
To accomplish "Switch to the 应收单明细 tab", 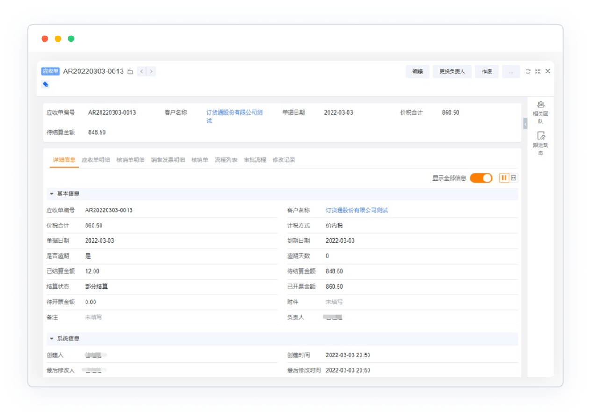I will pyautogui.click(x=96, y=160).
